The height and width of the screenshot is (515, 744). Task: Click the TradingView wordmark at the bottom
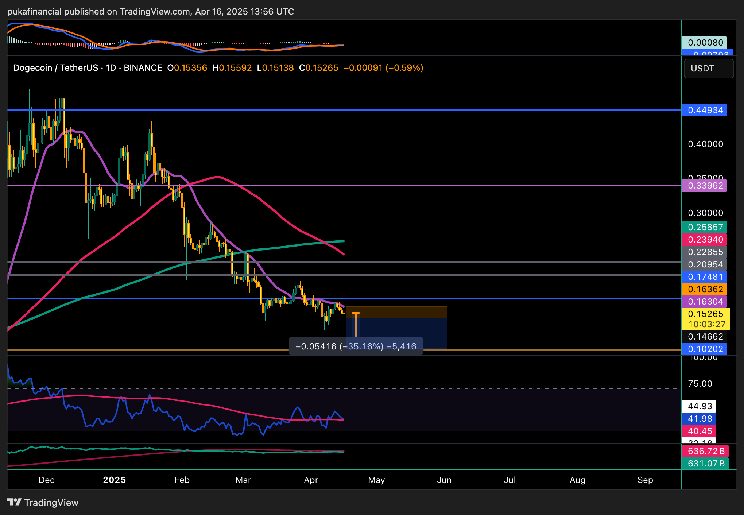pos(51,503)
